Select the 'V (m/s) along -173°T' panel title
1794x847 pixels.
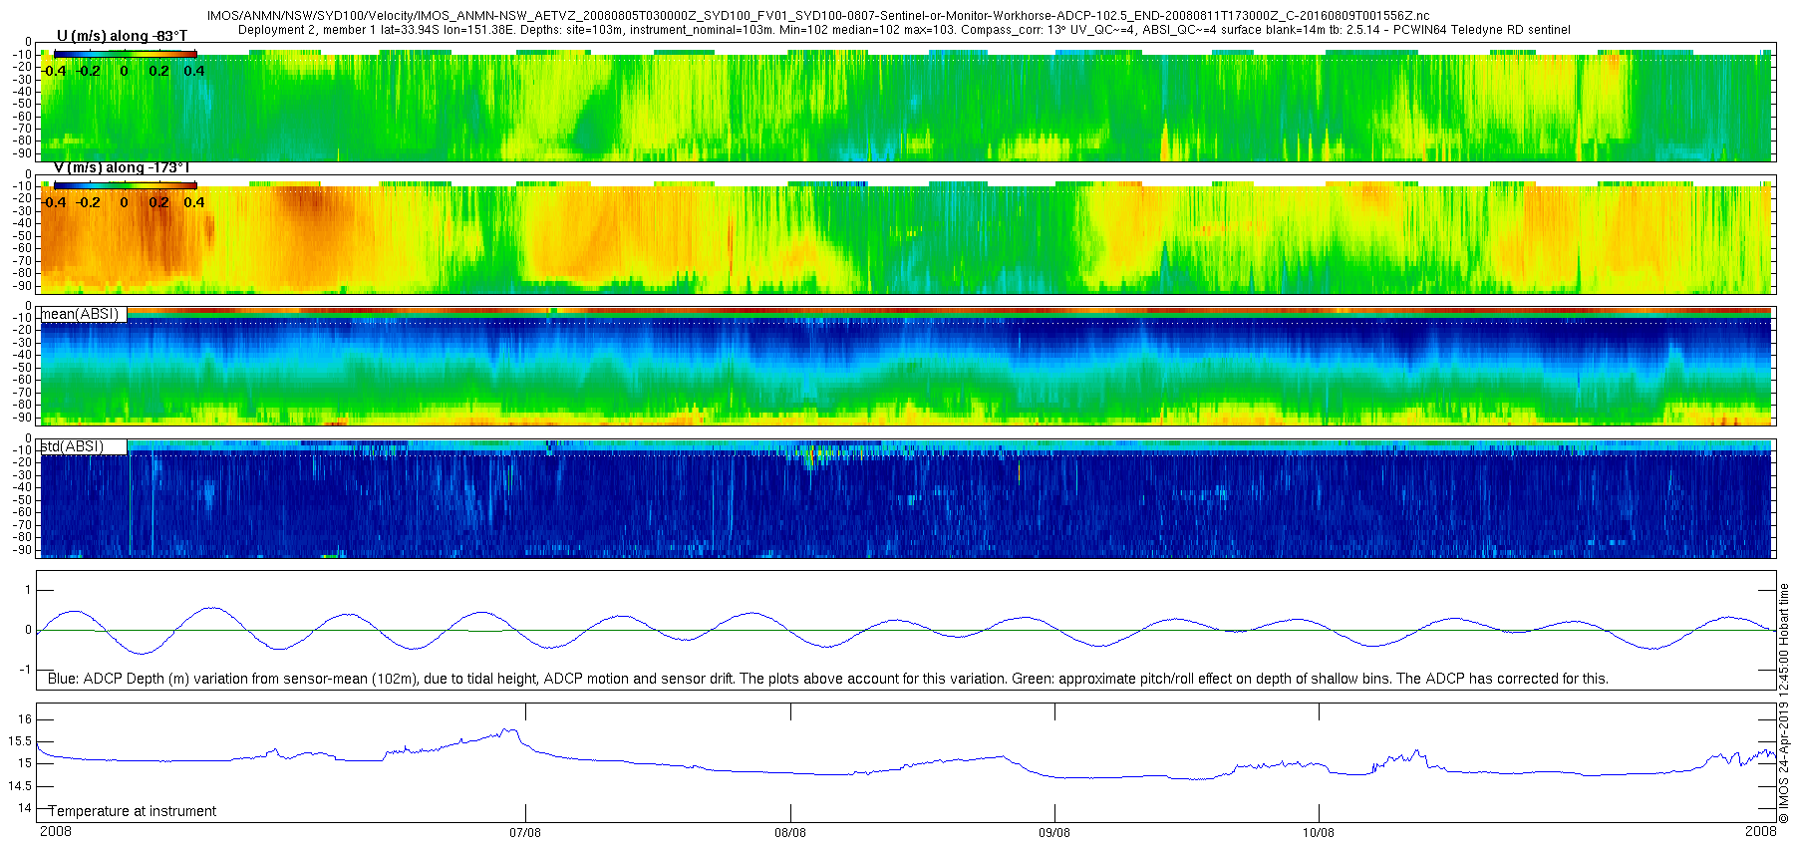coord(122,167)
